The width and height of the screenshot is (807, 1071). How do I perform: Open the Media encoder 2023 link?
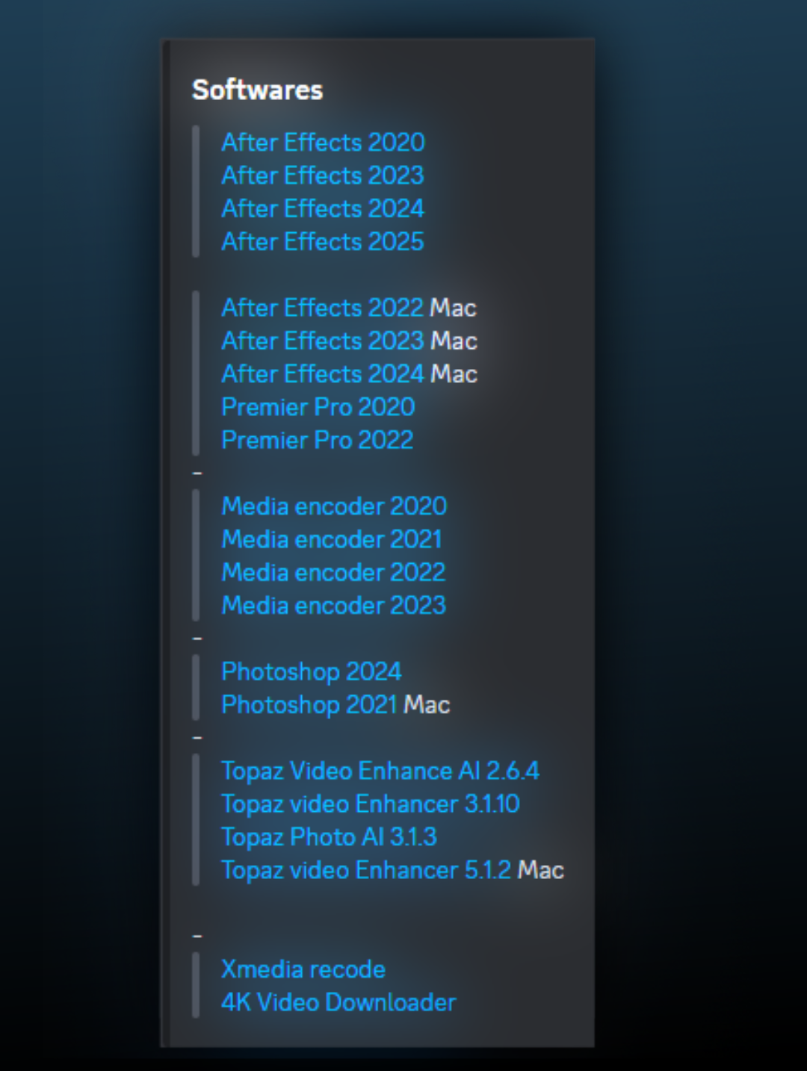333,605
